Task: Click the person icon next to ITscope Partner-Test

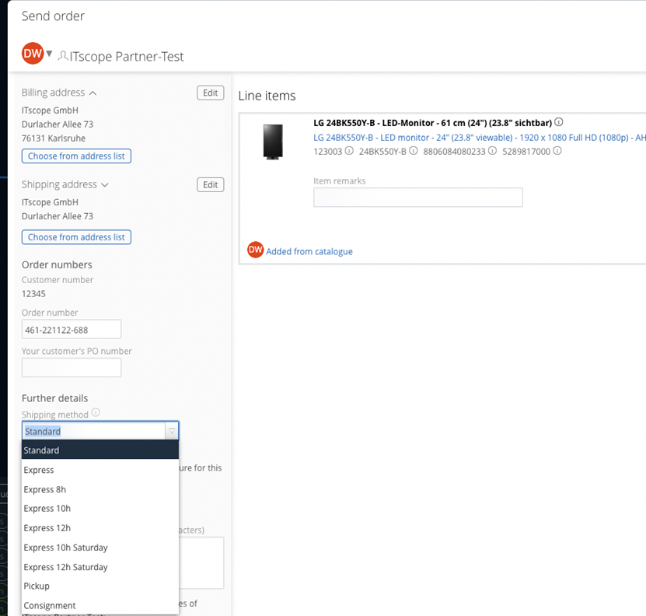Action: [x=62, y=54]
